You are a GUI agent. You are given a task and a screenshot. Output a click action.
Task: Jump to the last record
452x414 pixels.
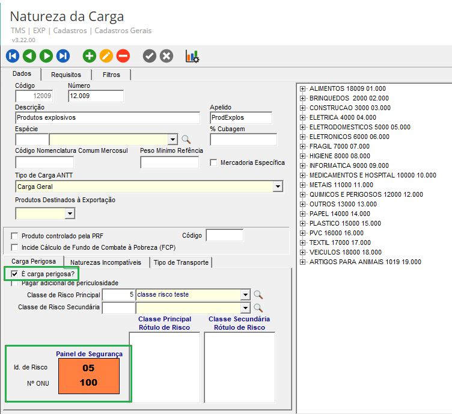click(x=63, y=56)
